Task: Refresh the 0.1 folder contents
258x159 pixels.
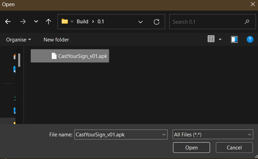Action: (157, 22)
